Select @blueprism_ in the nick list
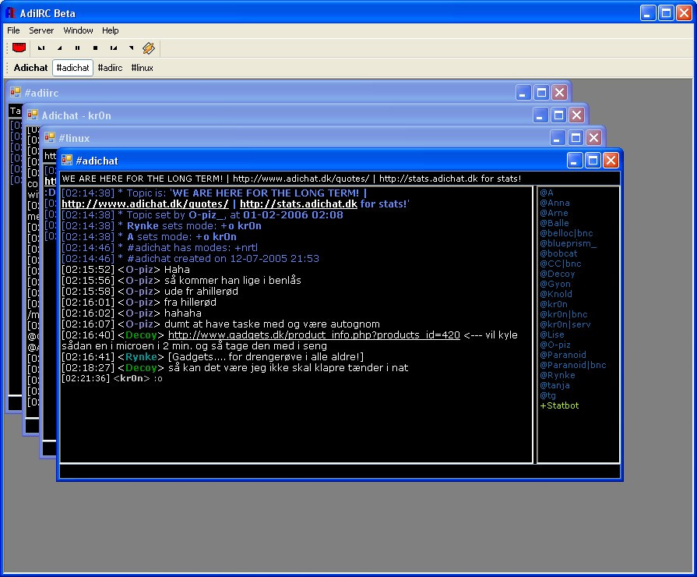697x577 pixels. click(x=568, y=243)
